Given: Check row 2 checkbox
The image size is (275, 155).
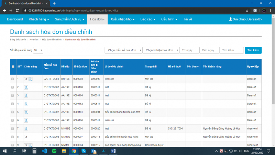Looking at the screenshot, I should click(x=12, y=87).
